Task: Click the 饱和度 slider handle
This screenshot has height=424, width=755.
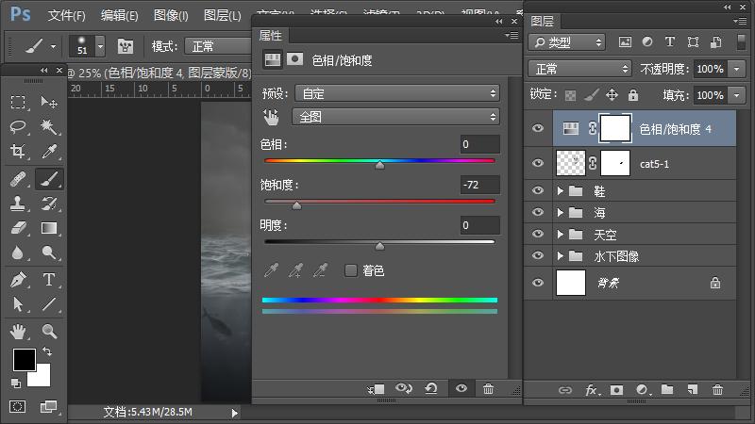Action: 296,205
